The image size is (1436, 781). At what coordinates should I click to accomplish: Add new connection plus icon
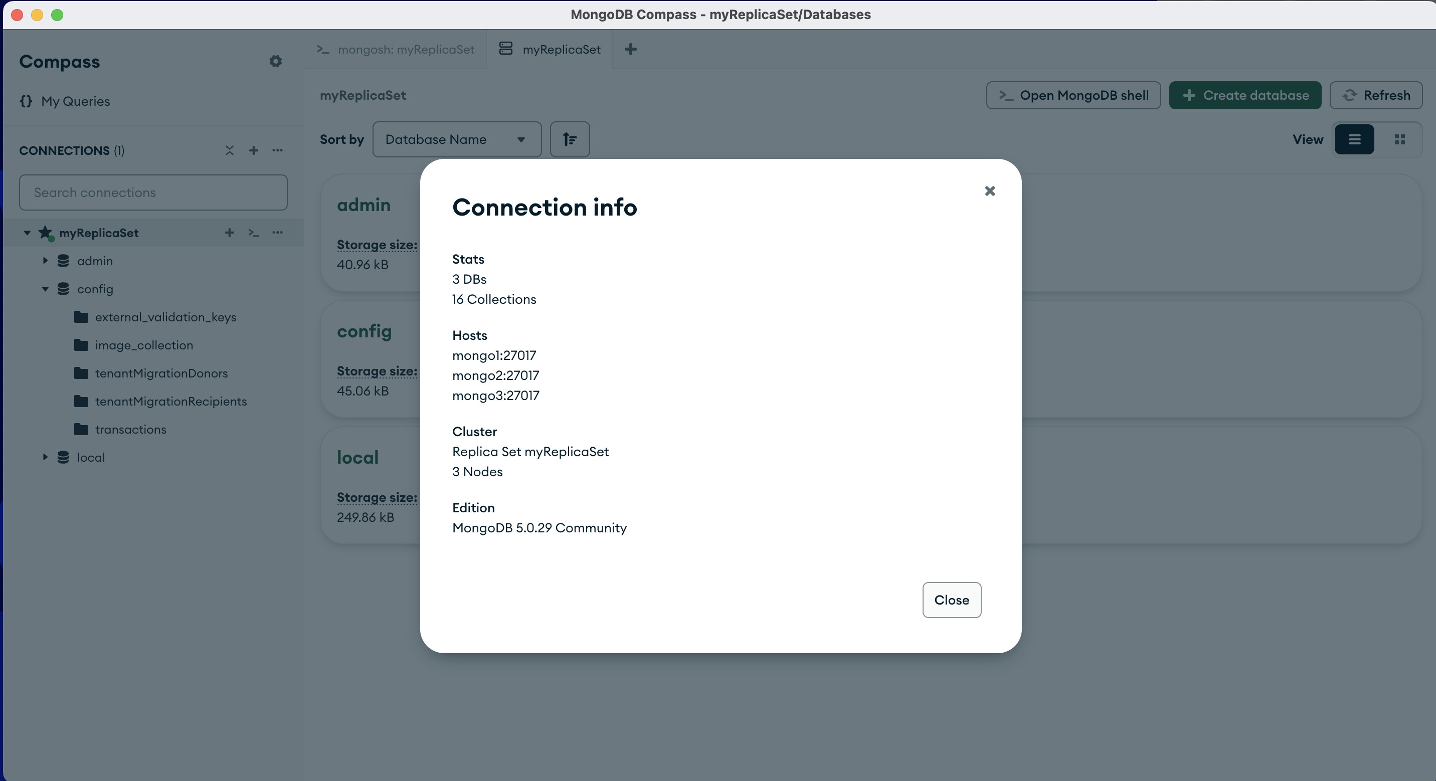click(254, 150)
